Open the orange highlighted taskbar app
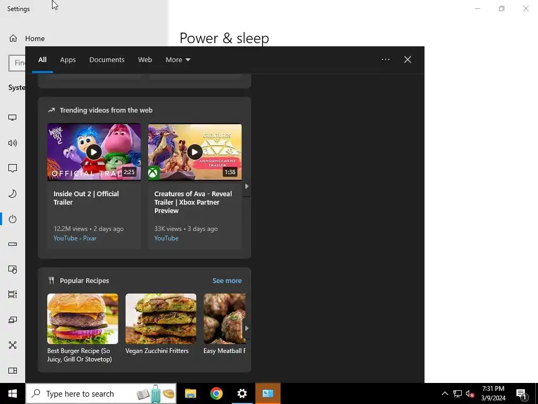Screen dimensions: 538x404 coord(267,393)
